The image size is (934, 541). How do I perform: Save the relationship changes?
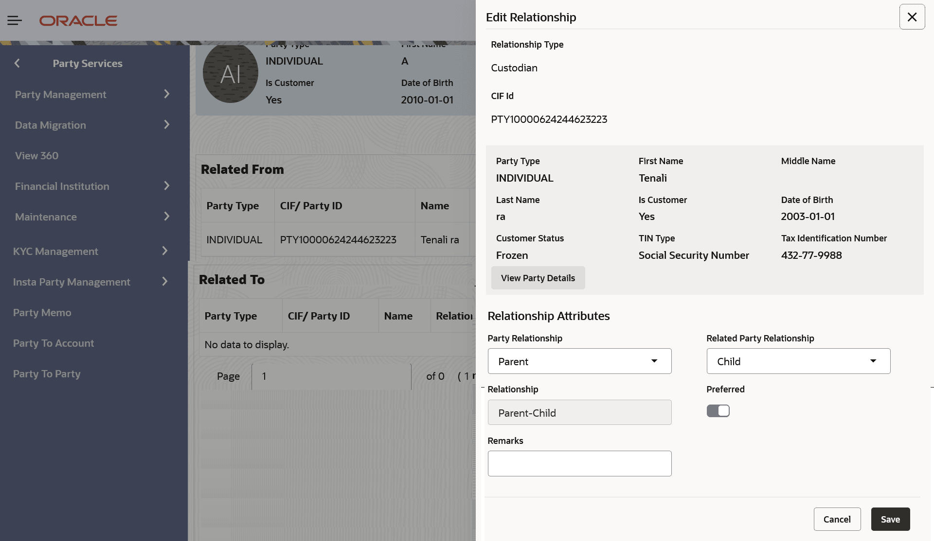tap(890, 519)
